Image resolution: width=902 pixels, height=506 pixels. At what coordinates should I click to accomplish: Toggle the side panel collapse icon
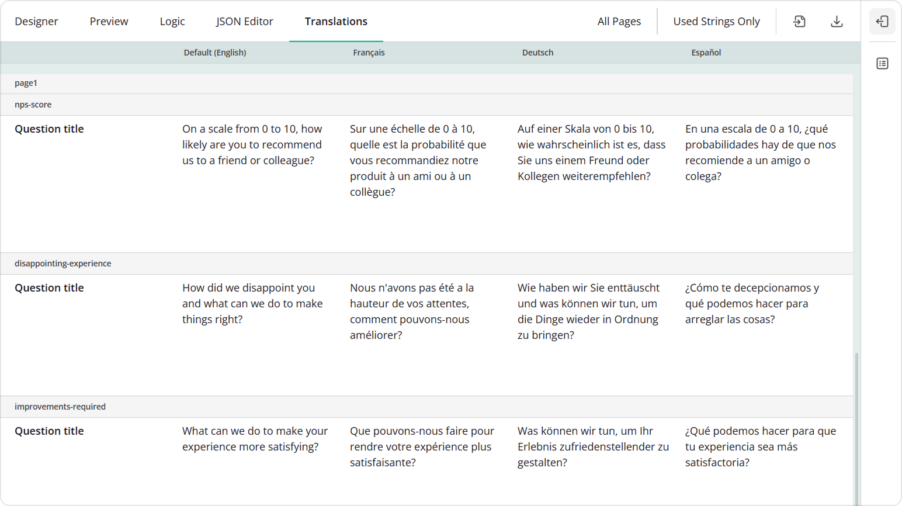coord(882,22)
